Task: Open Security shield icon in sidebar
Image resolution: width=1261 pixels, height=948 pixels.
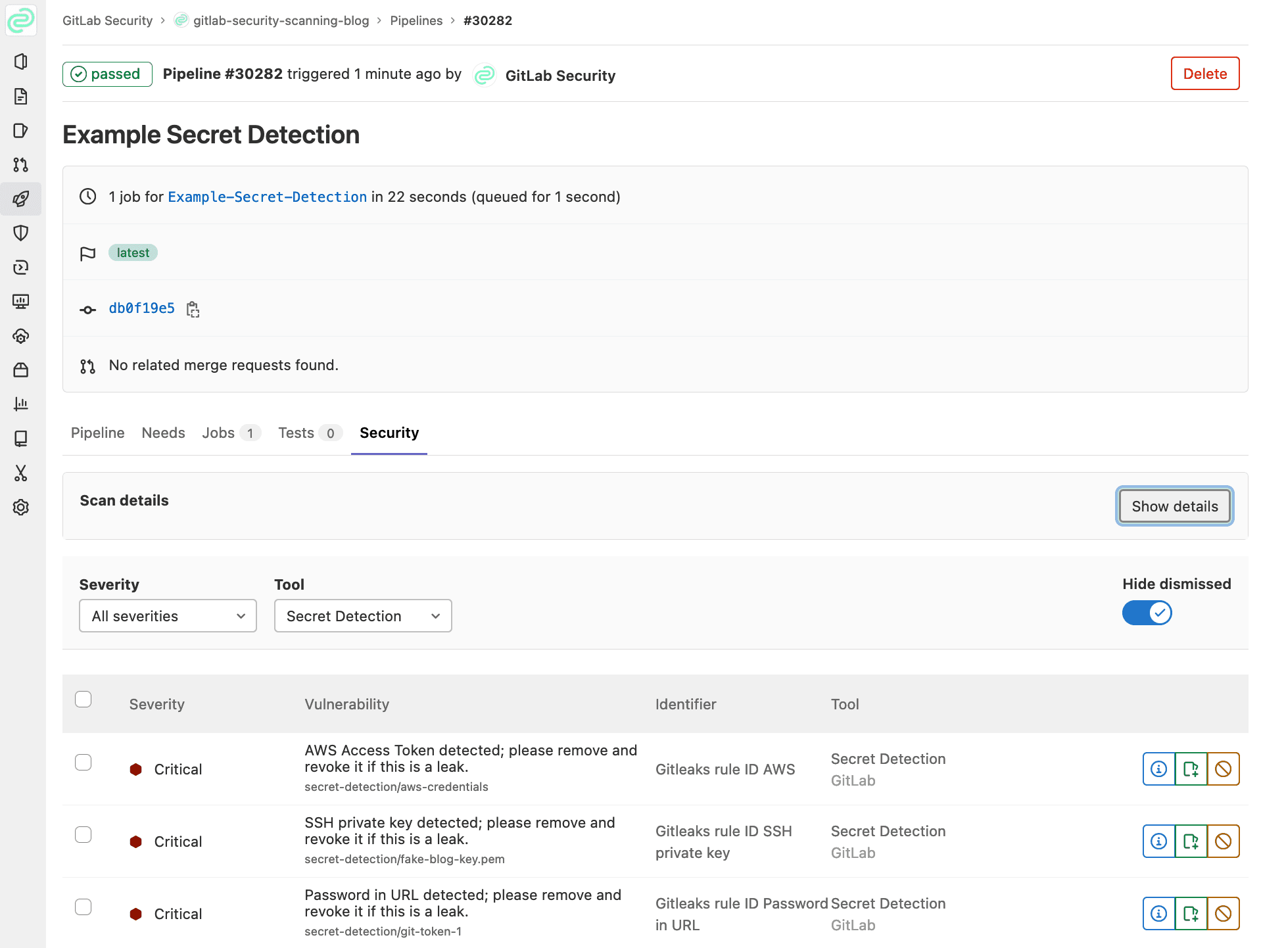Action: coord(21,233)
